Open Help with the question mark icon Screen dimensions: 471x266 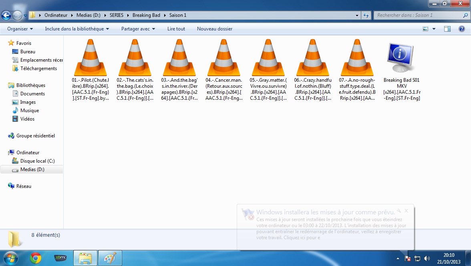[462, 29]
